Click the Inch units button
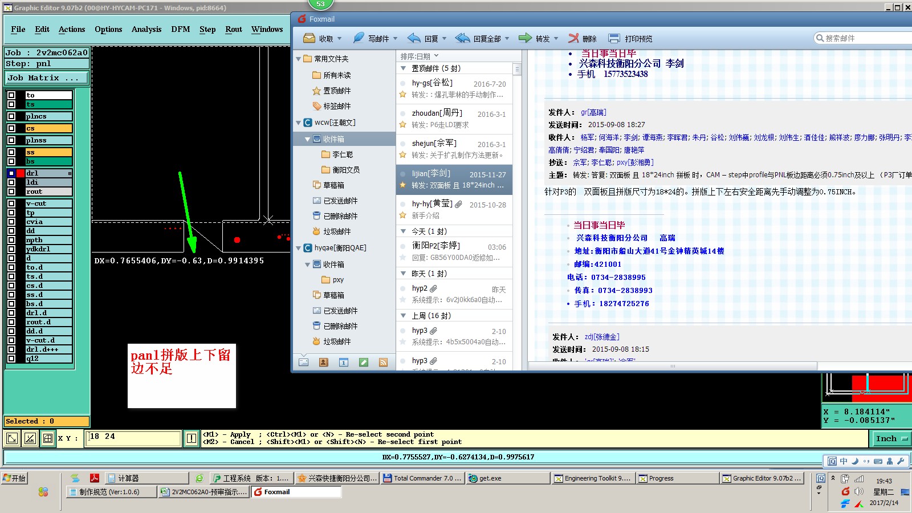 [x=891, y=438]
